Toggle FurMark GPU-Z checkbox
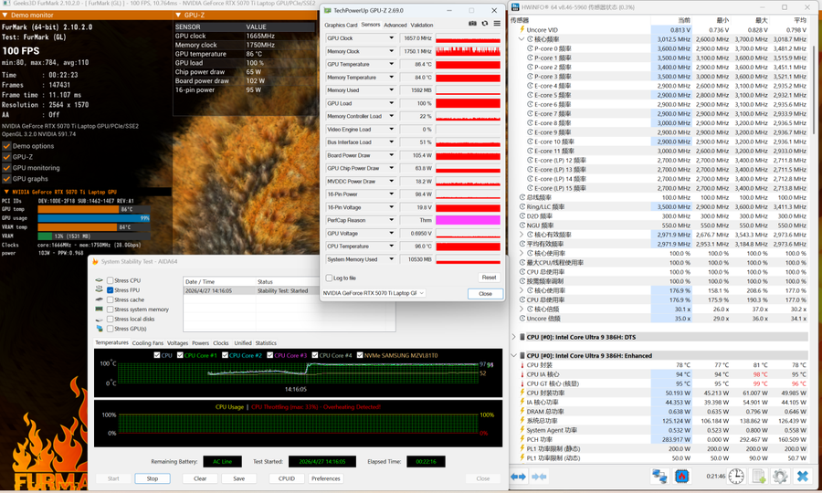822x493 pixels. 6,157
